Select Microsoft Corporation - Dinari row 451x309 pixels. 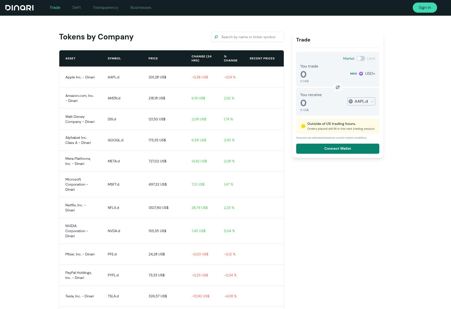[172, 184]
